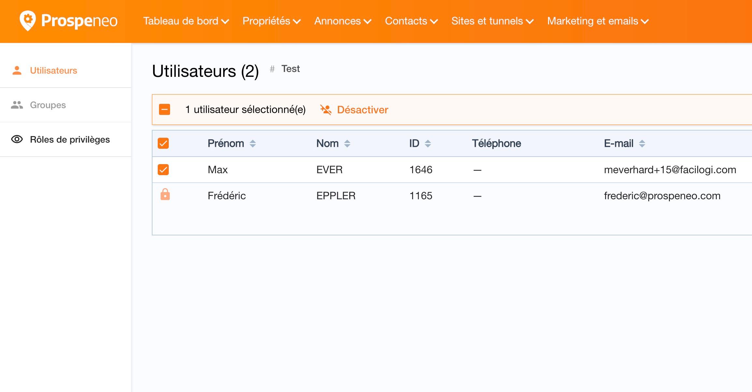Screen dimensions: 752x392
Task: Open the Propriétés dropdown
Action: (271, 21)
